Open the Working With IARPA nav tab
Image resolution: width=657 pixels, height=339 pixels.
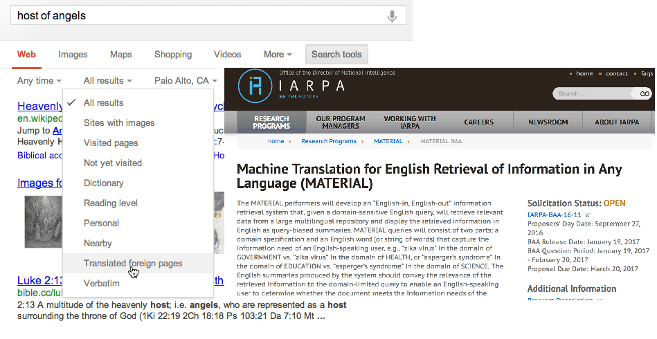pyautogui.click(x=409, y=122)
